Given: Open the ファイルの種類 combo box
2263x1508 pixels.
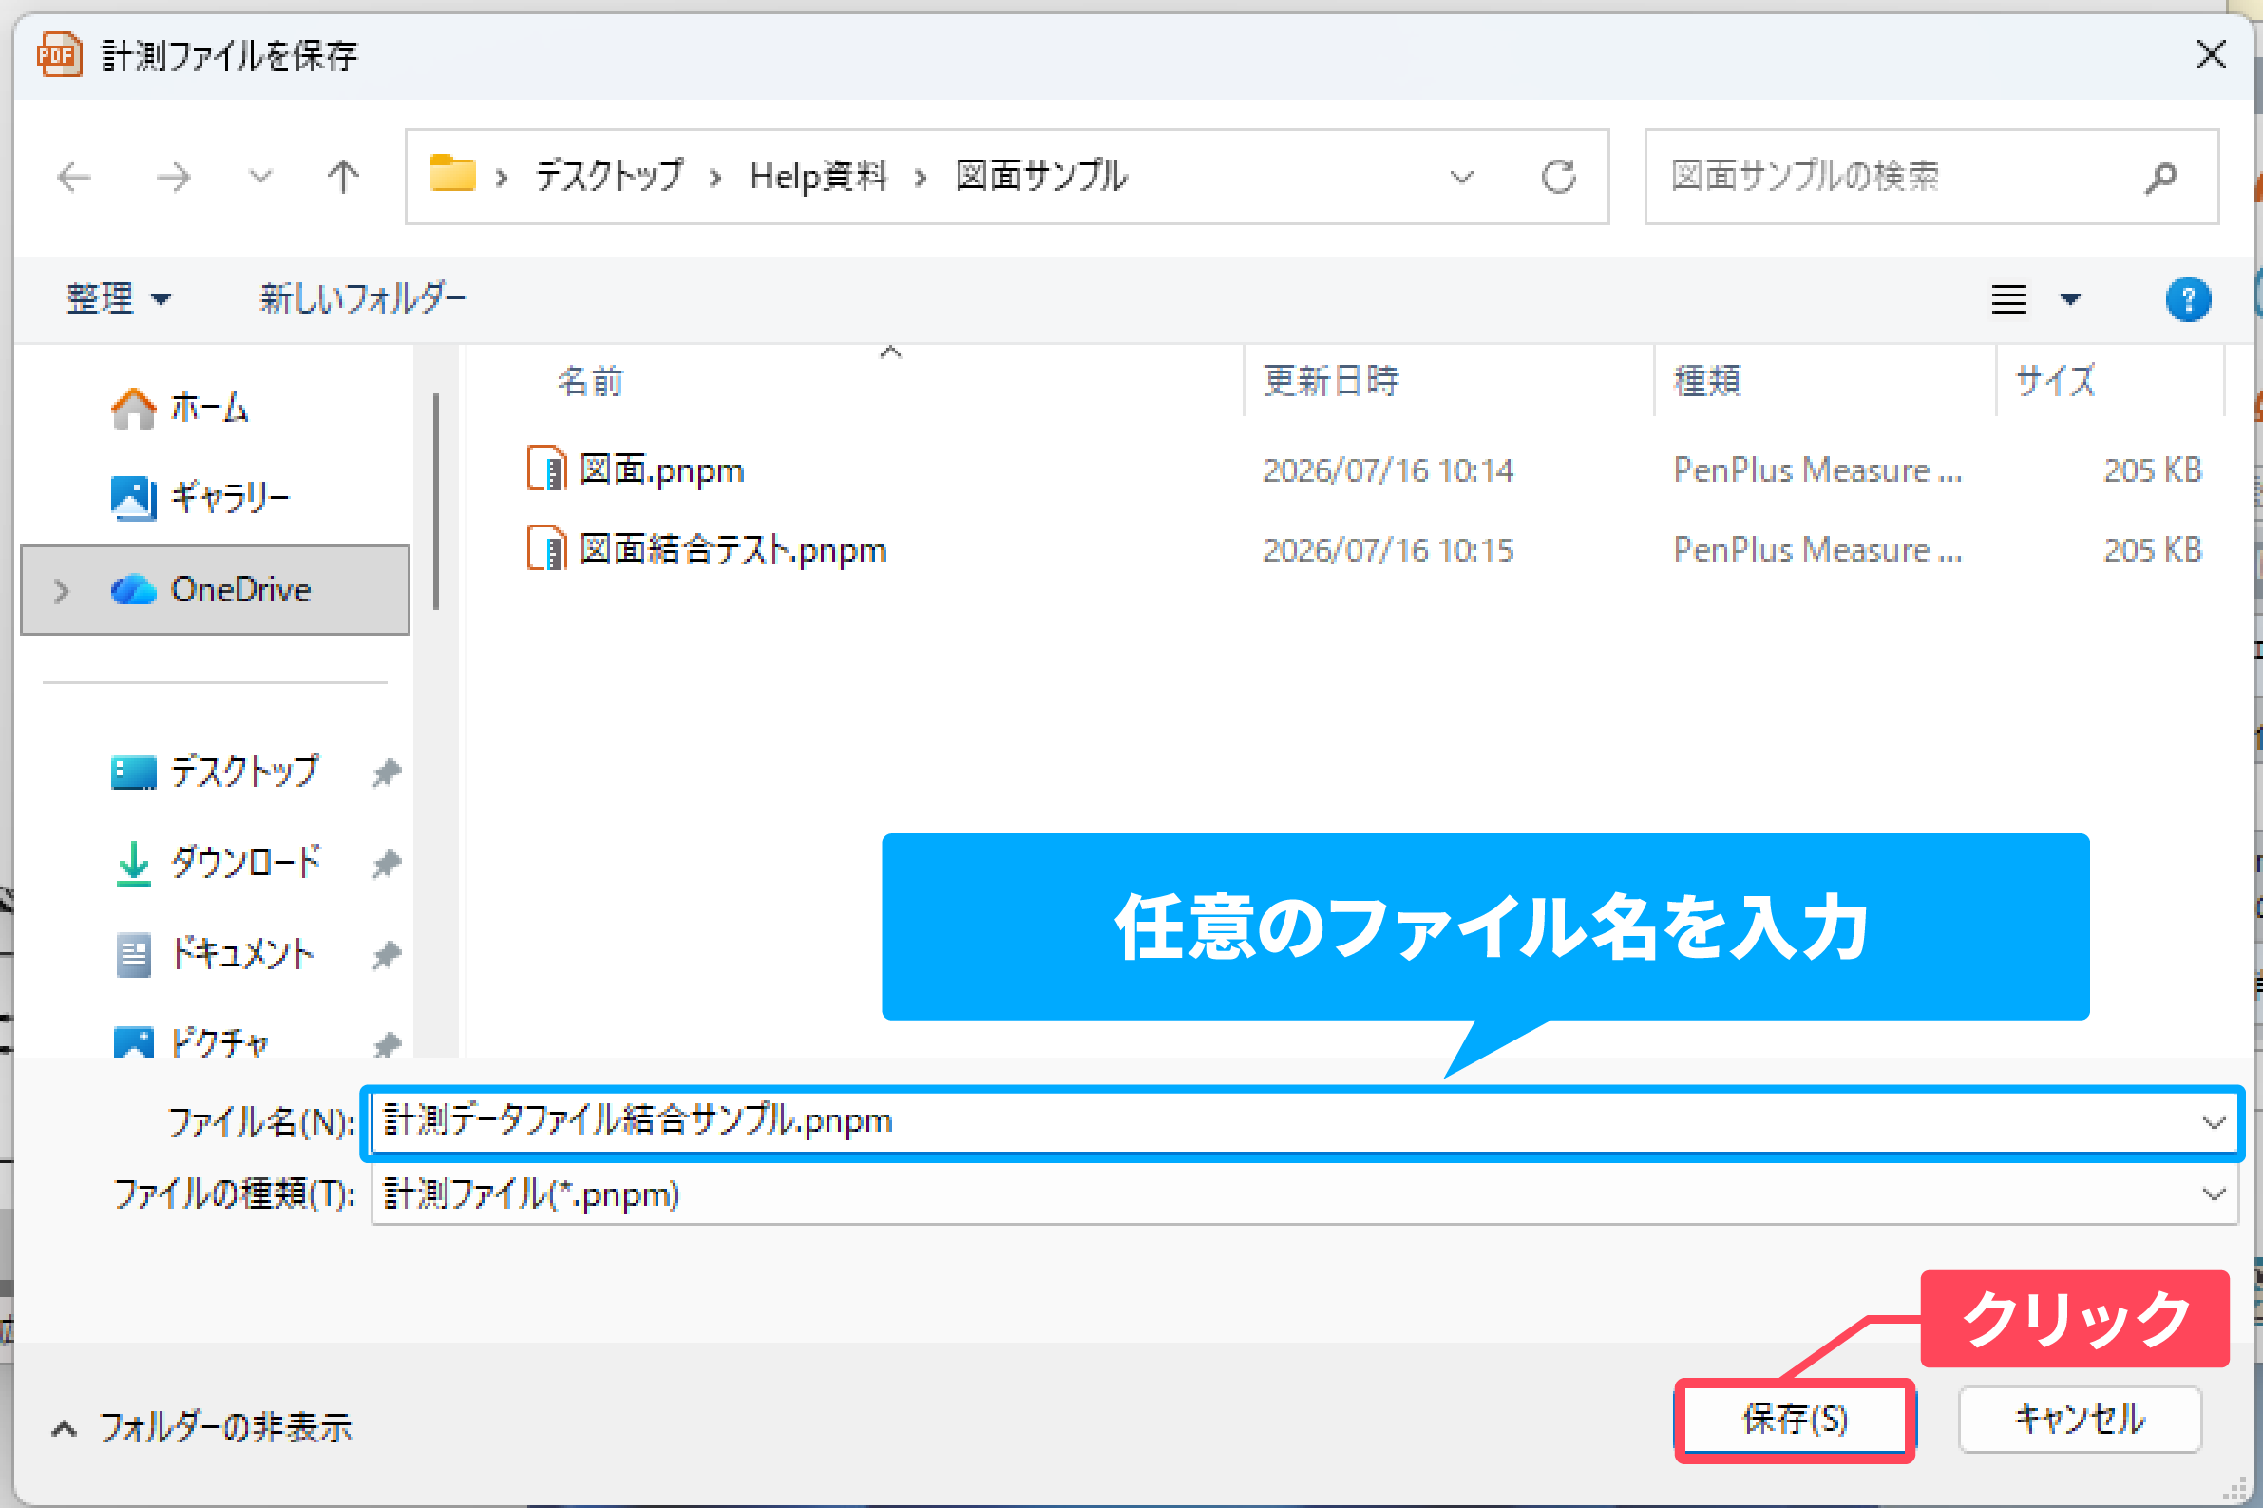Looking at the screenshot, I should (1304, 1195).
